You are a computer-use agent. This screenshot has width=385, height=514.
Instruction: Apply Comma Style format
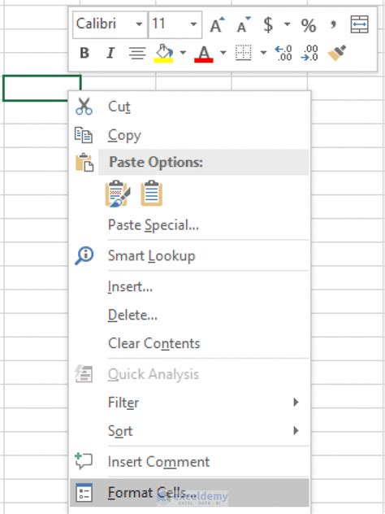(333, 24)
